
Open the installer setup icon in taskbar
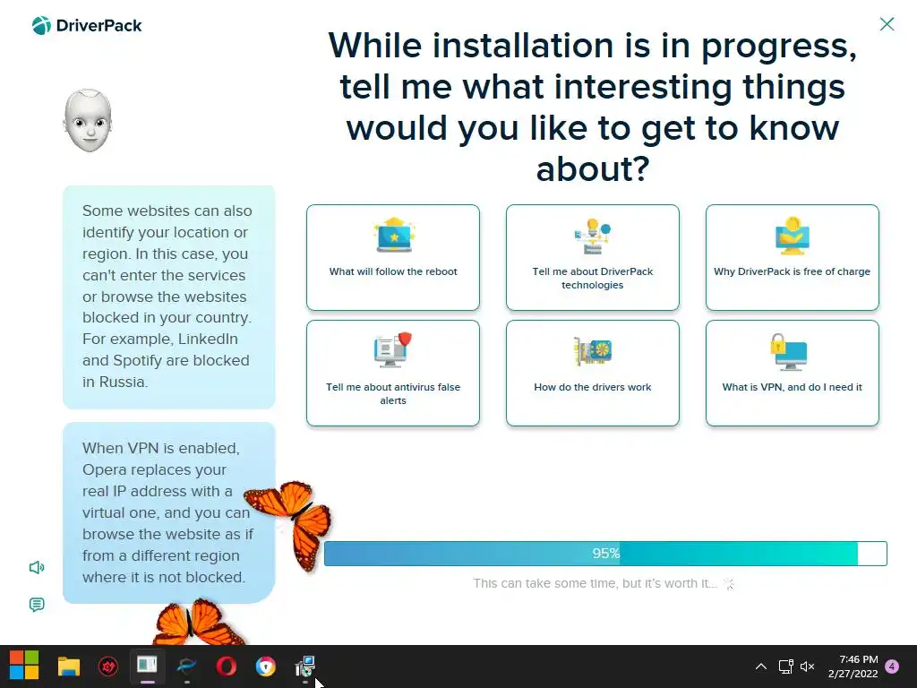[305, 666]
